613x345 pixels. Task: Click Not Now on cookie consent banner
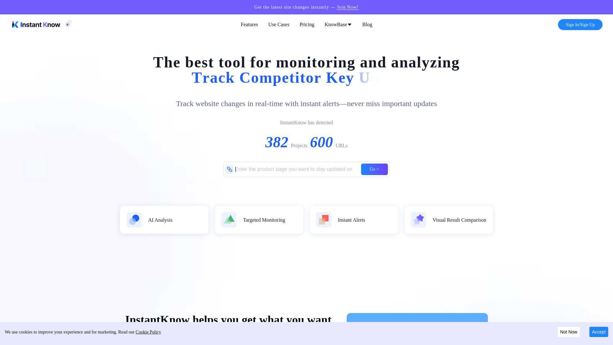click(568, 332)
